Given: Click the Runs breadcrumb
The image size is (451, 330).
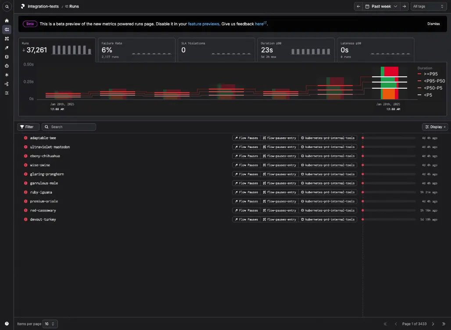Looking at the screenshot, I should 72,6.
